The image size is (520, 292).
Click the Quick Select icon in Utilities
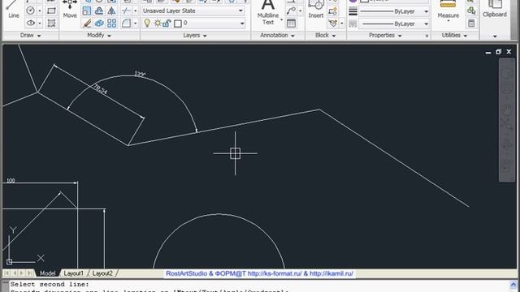(x=471, y=11)
